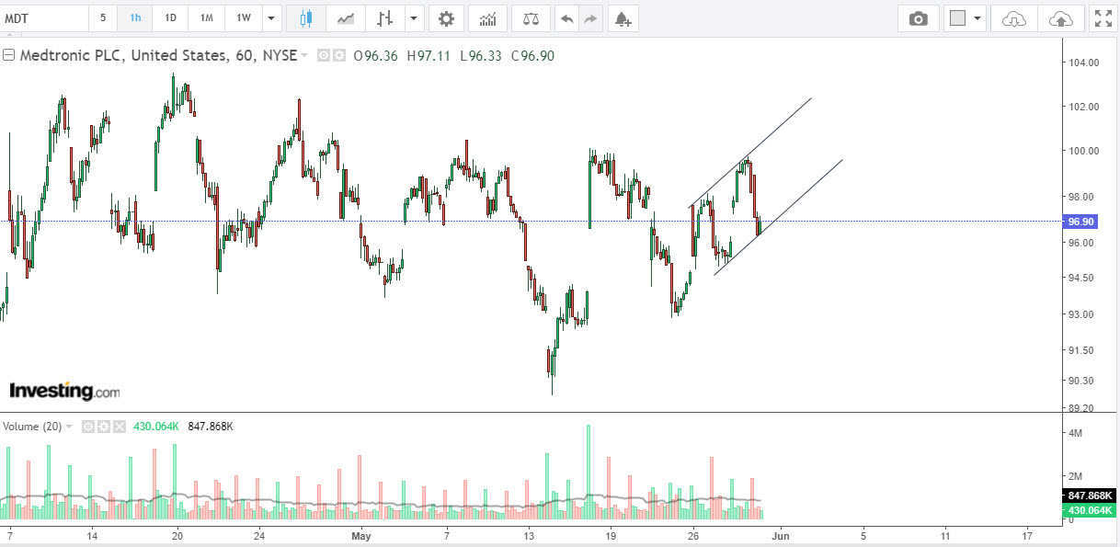
Task: Click the L96.33 low value
Action: coord(481,56)
